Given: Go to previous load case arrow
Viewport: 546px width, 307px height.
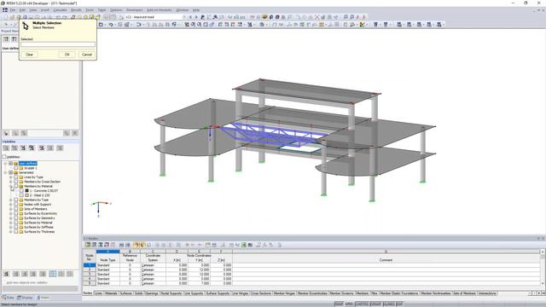Looking at the screenshot, I should pos(190,17).
